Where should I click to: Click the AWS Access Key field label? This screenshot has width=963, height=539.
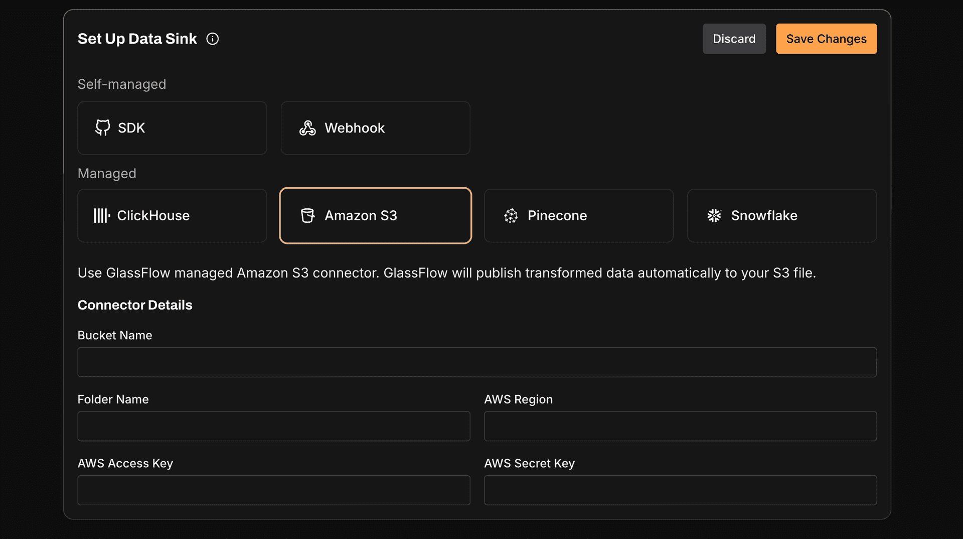click(125, 463)
